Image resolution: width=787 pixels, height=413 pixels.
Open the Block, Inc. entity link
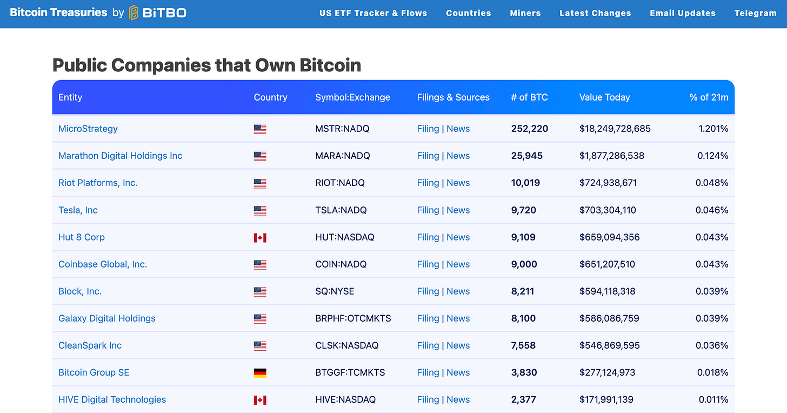80,291
